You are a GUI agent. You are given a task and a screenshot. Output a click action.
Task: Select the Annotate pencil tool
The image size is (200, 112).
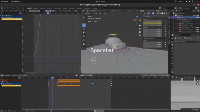[84, 40]
